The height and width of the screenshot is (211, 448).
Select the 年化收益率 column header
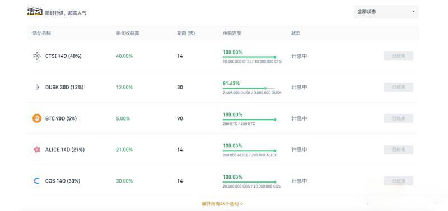click(x=128, y=33)
